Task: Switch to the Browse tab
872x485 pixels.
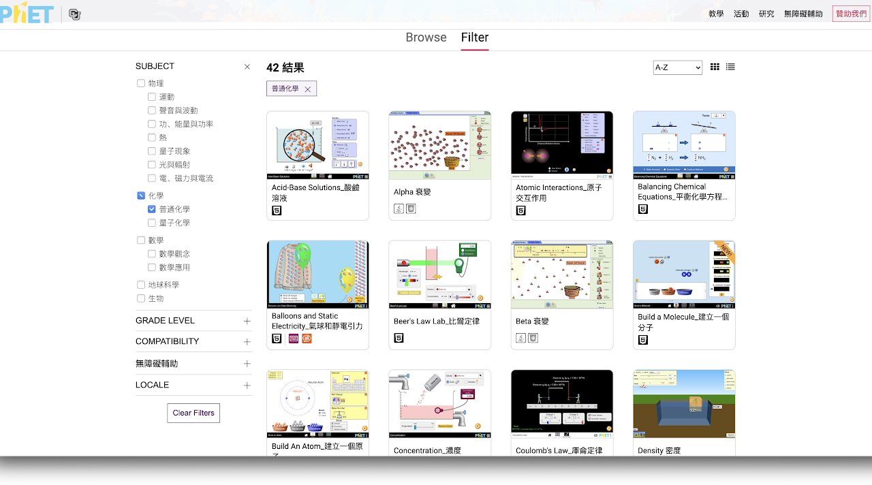Action: pos(426,37)
